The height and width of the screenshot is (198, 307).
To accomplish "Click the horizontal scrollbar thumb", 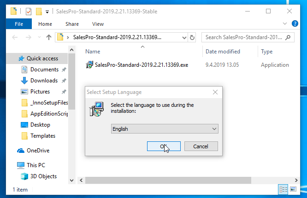I will pos(168,180).
